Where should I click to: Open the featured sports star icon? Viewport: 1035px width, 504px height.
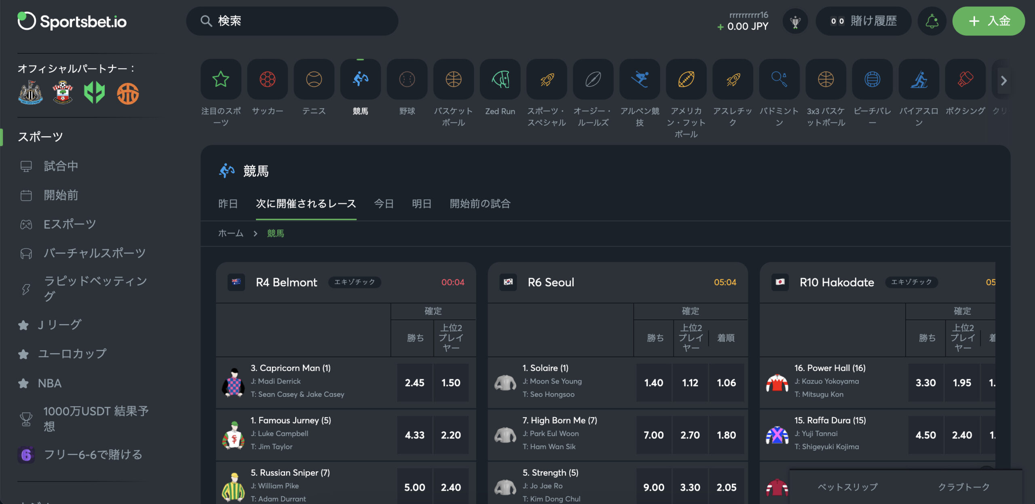point(221,79)
